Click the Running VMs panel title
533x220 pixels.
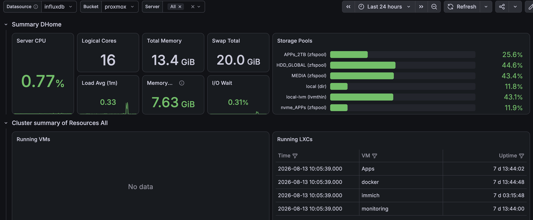pos(33,139)
